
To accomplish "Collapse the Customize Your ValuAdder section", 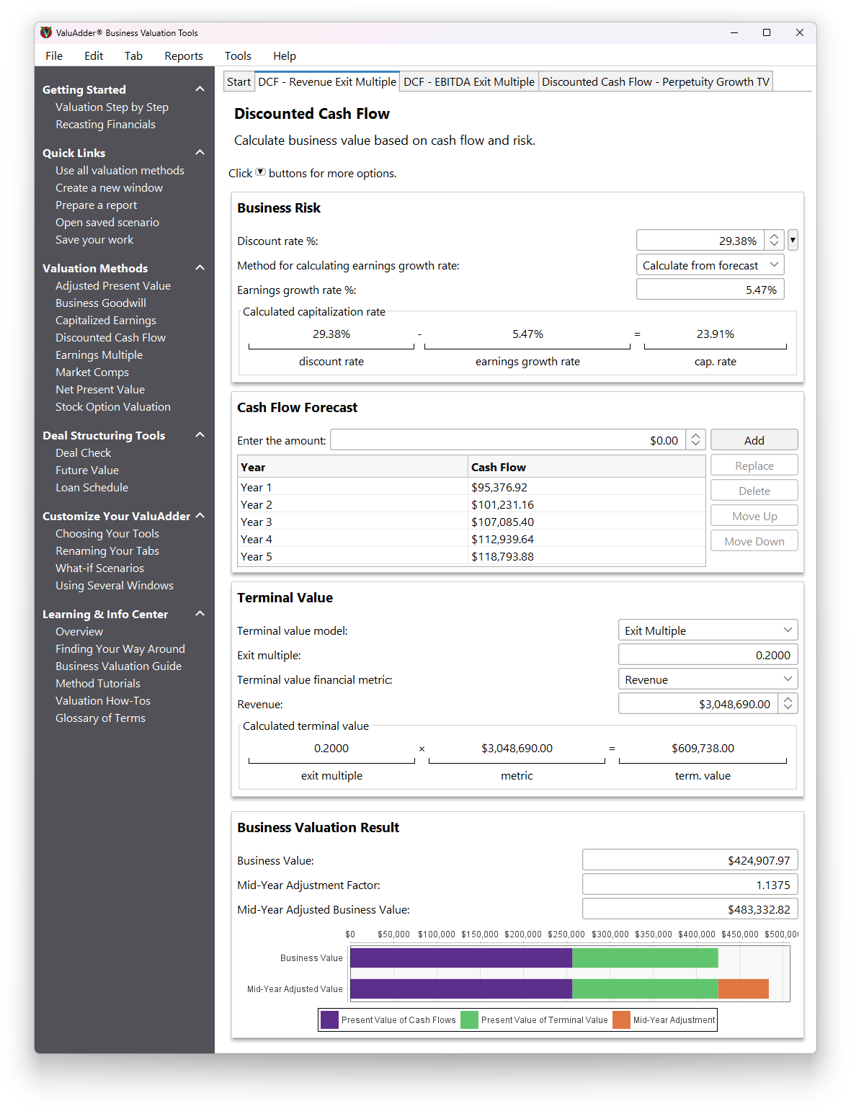I will [x=200, y=516].
